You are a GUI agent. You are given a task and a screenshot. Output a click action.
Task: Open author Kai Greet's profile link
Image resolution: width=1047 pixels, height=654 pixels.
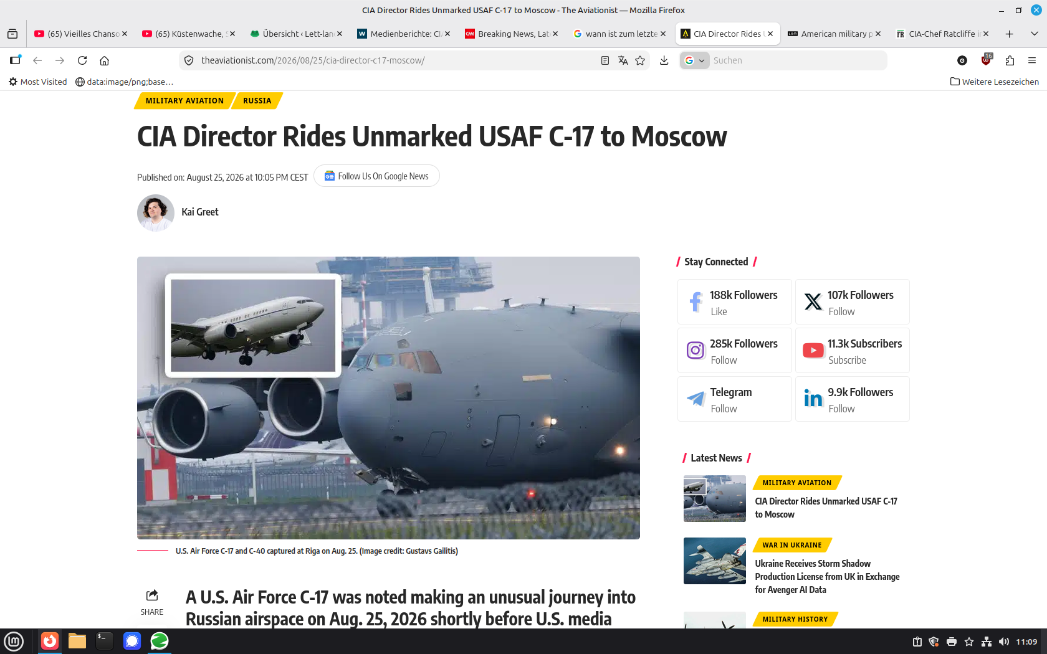[200, 212]
